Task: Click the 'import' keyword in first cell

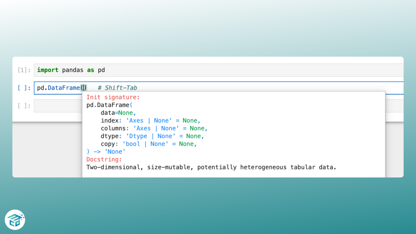Action: [x=48, y=70]
